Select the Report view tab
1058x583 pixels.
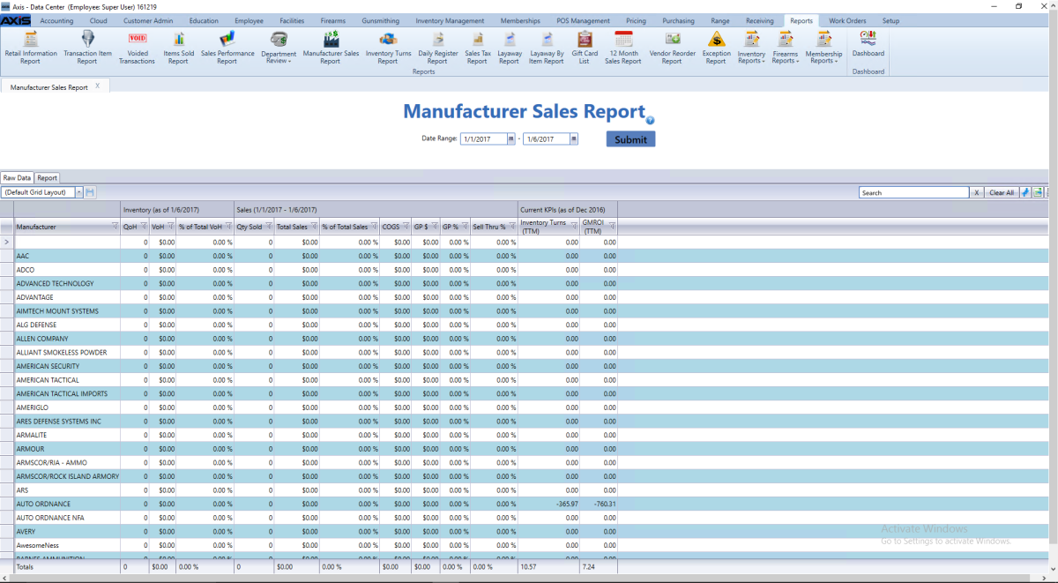point(47,178)
